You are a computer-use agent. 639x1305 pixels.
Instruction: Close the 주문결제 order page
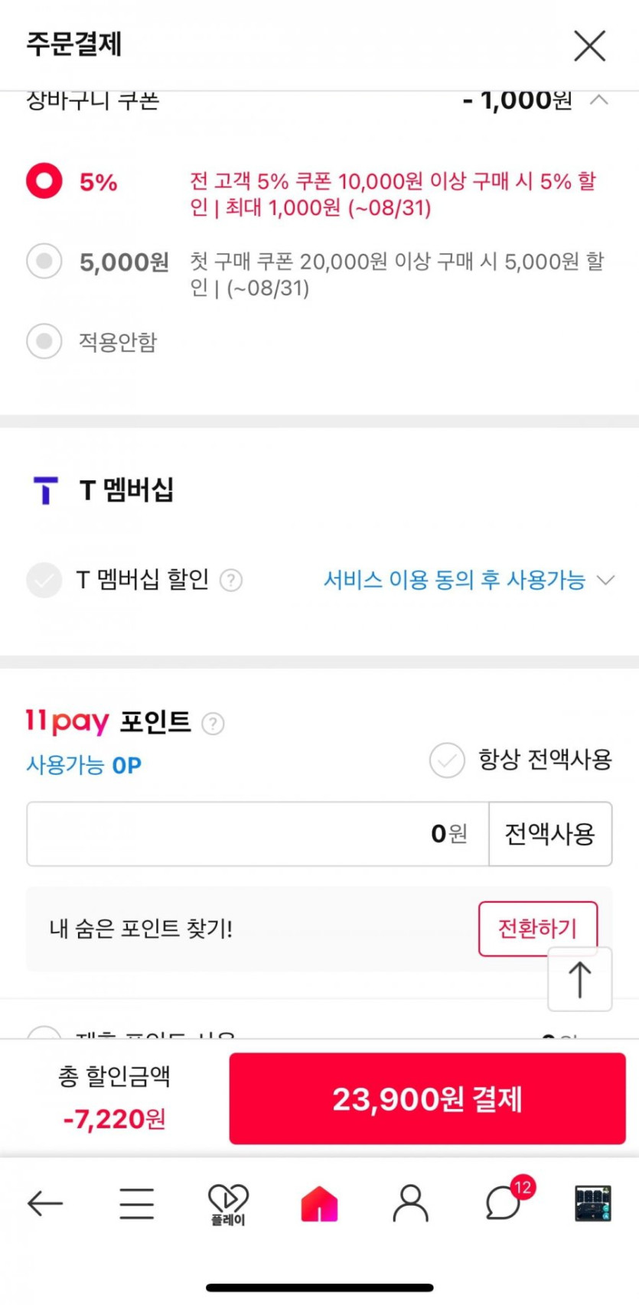[x=589, y=46]
